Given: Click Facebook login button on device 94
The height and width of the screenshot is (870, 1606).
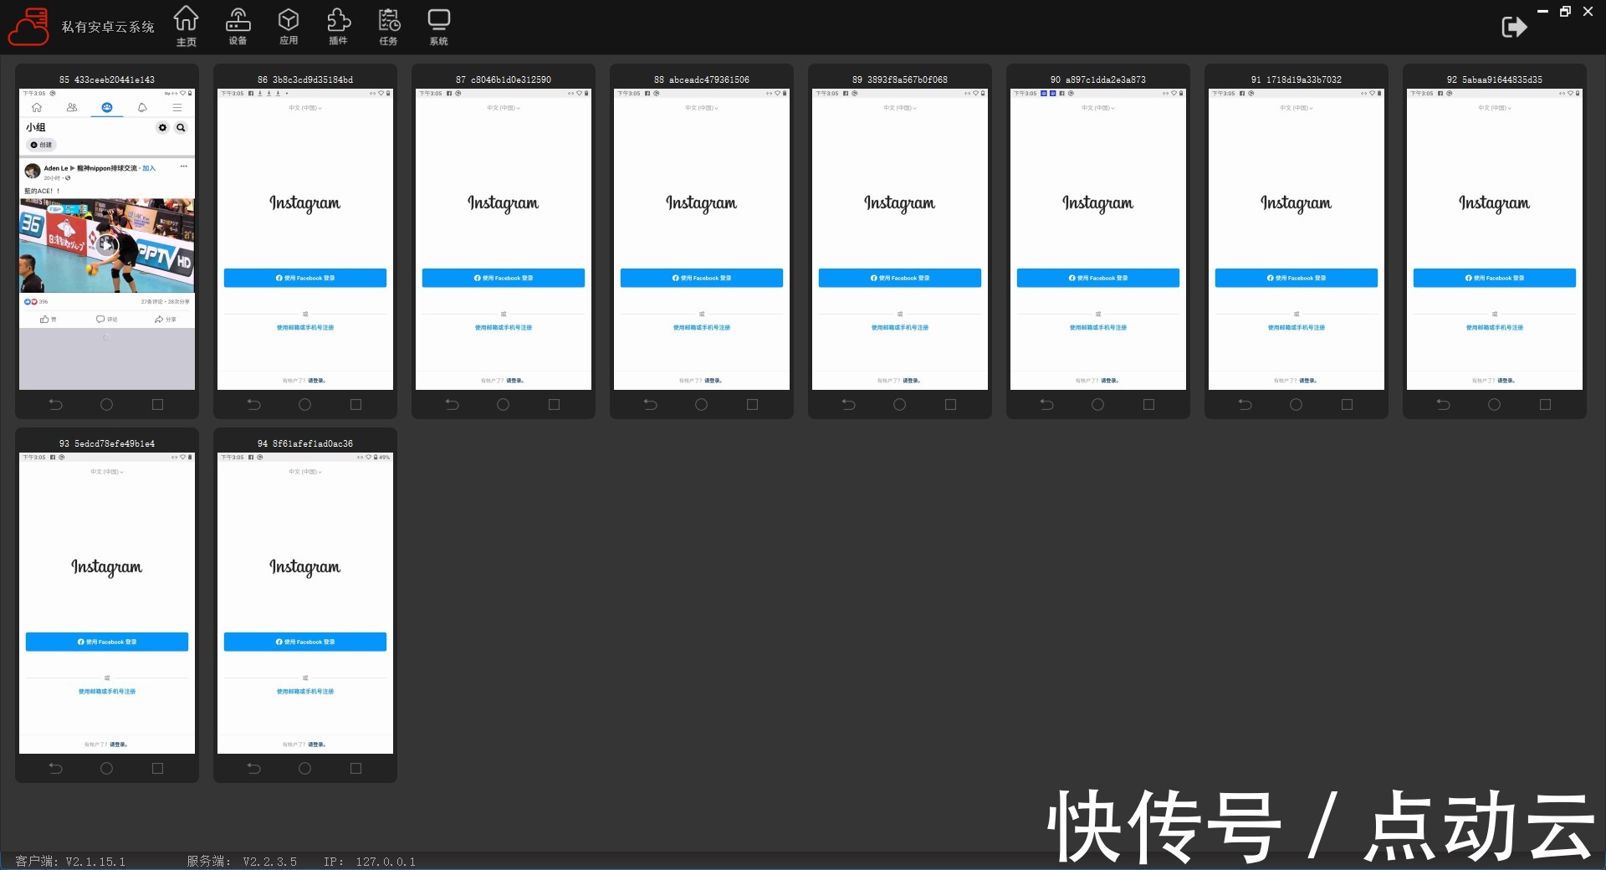Looking at the screenshot, I should 305,642.
